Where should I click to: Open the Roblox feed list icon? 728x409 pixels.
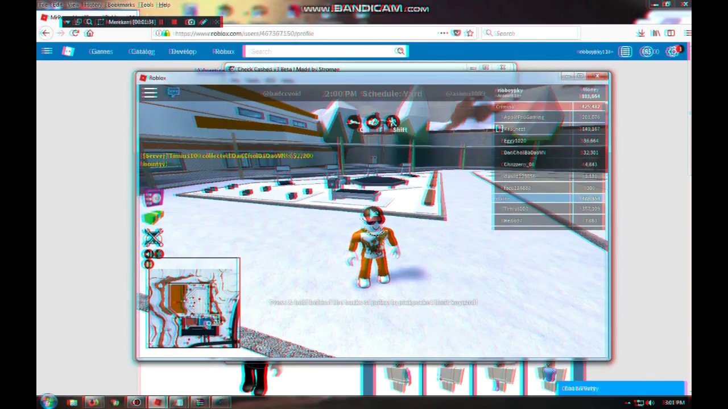626,52
